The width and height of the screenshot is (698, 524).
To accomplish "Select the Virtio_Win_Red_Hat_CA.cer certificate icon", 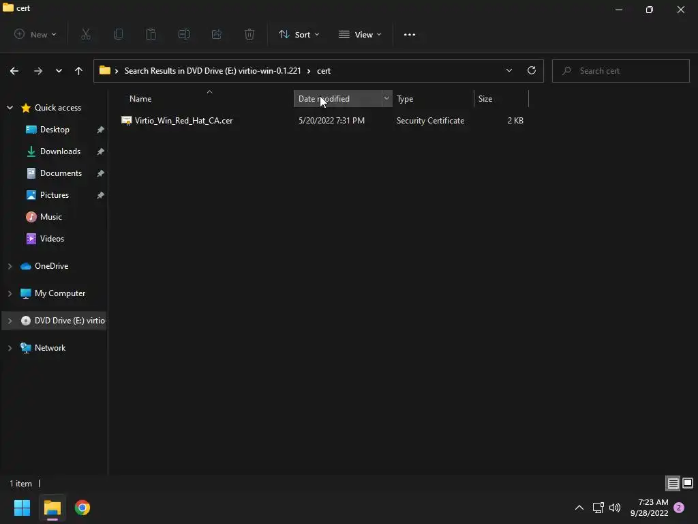I will pyautogui.click(x=126, y=121).
